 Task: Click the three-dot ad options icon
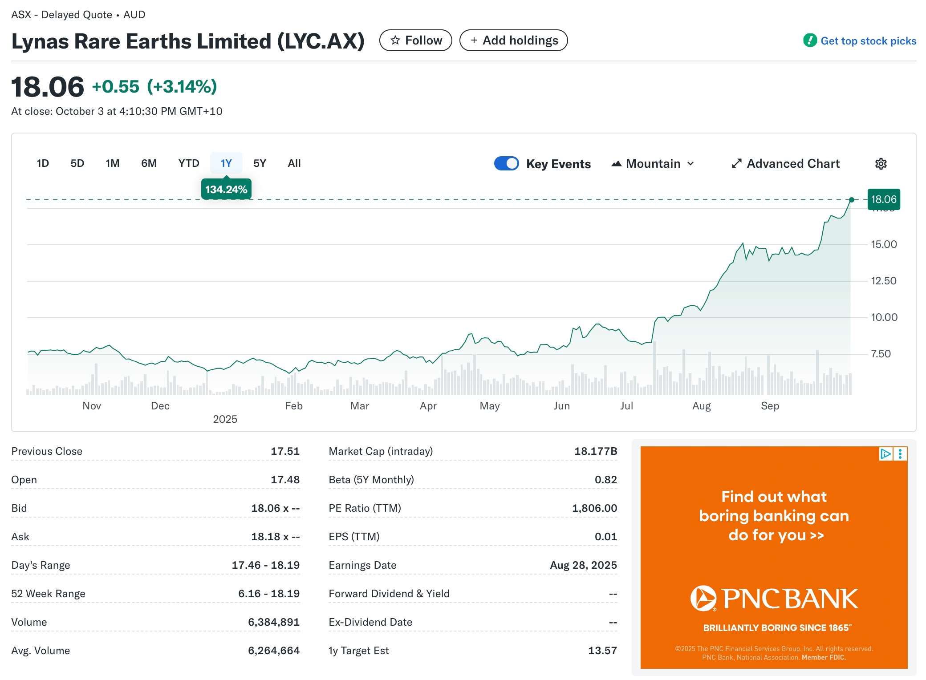[x=900, y=453]
